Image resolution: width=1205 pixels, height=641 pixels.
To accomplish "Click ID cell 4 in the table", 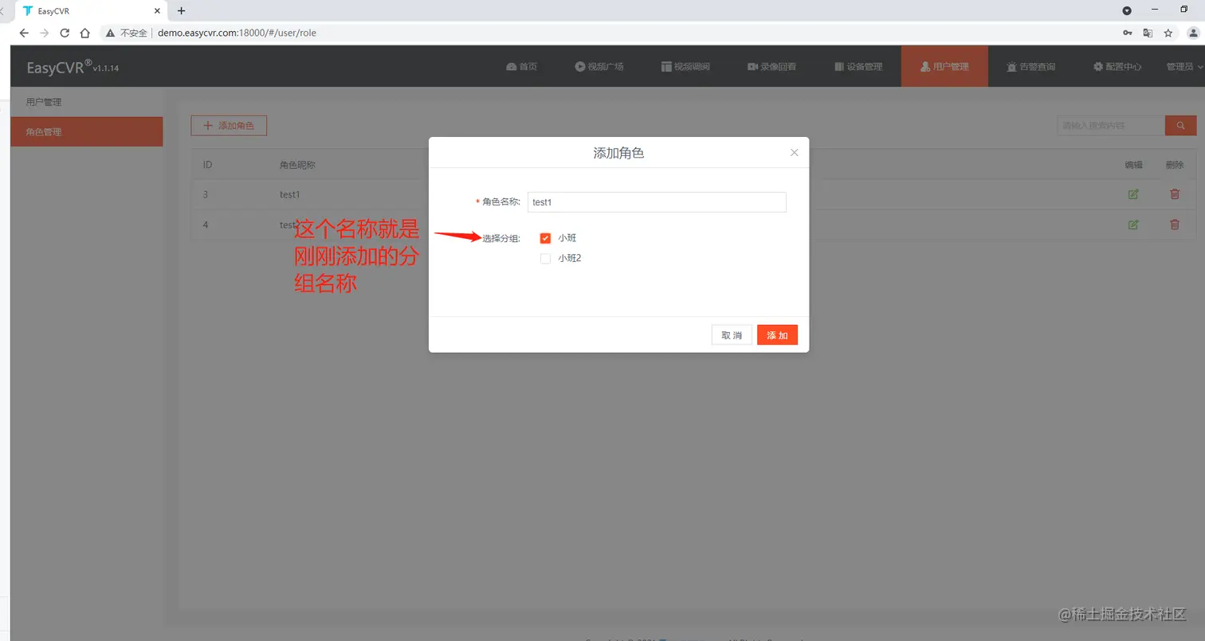I will [x=206, y=225].
